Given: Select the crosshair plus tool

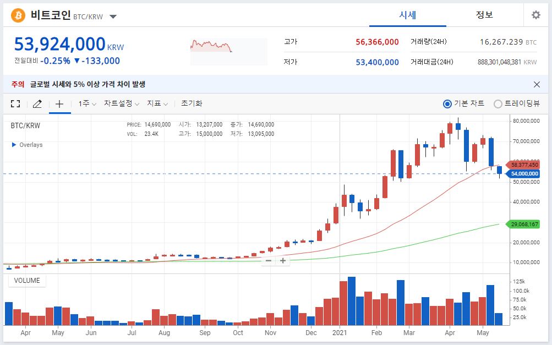Looking at the screenshot, I should (x=59, y=103).
